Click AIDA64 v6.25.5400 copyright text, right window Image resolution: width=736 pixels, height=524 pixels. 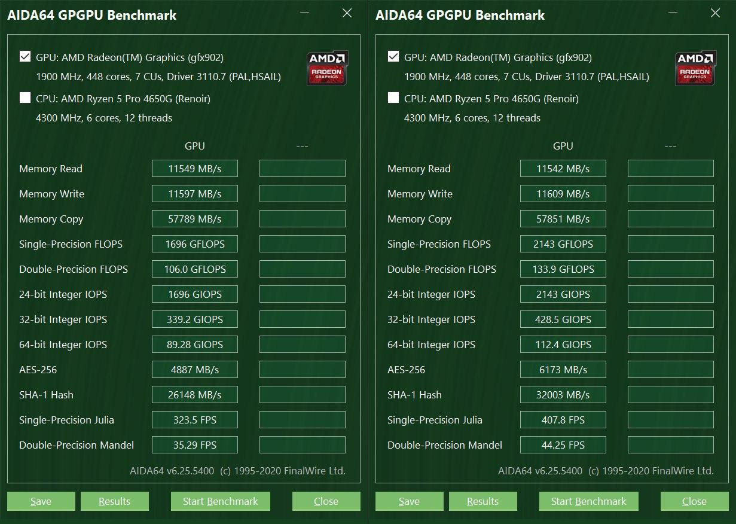pyautogui.click(x=606, y=471)
